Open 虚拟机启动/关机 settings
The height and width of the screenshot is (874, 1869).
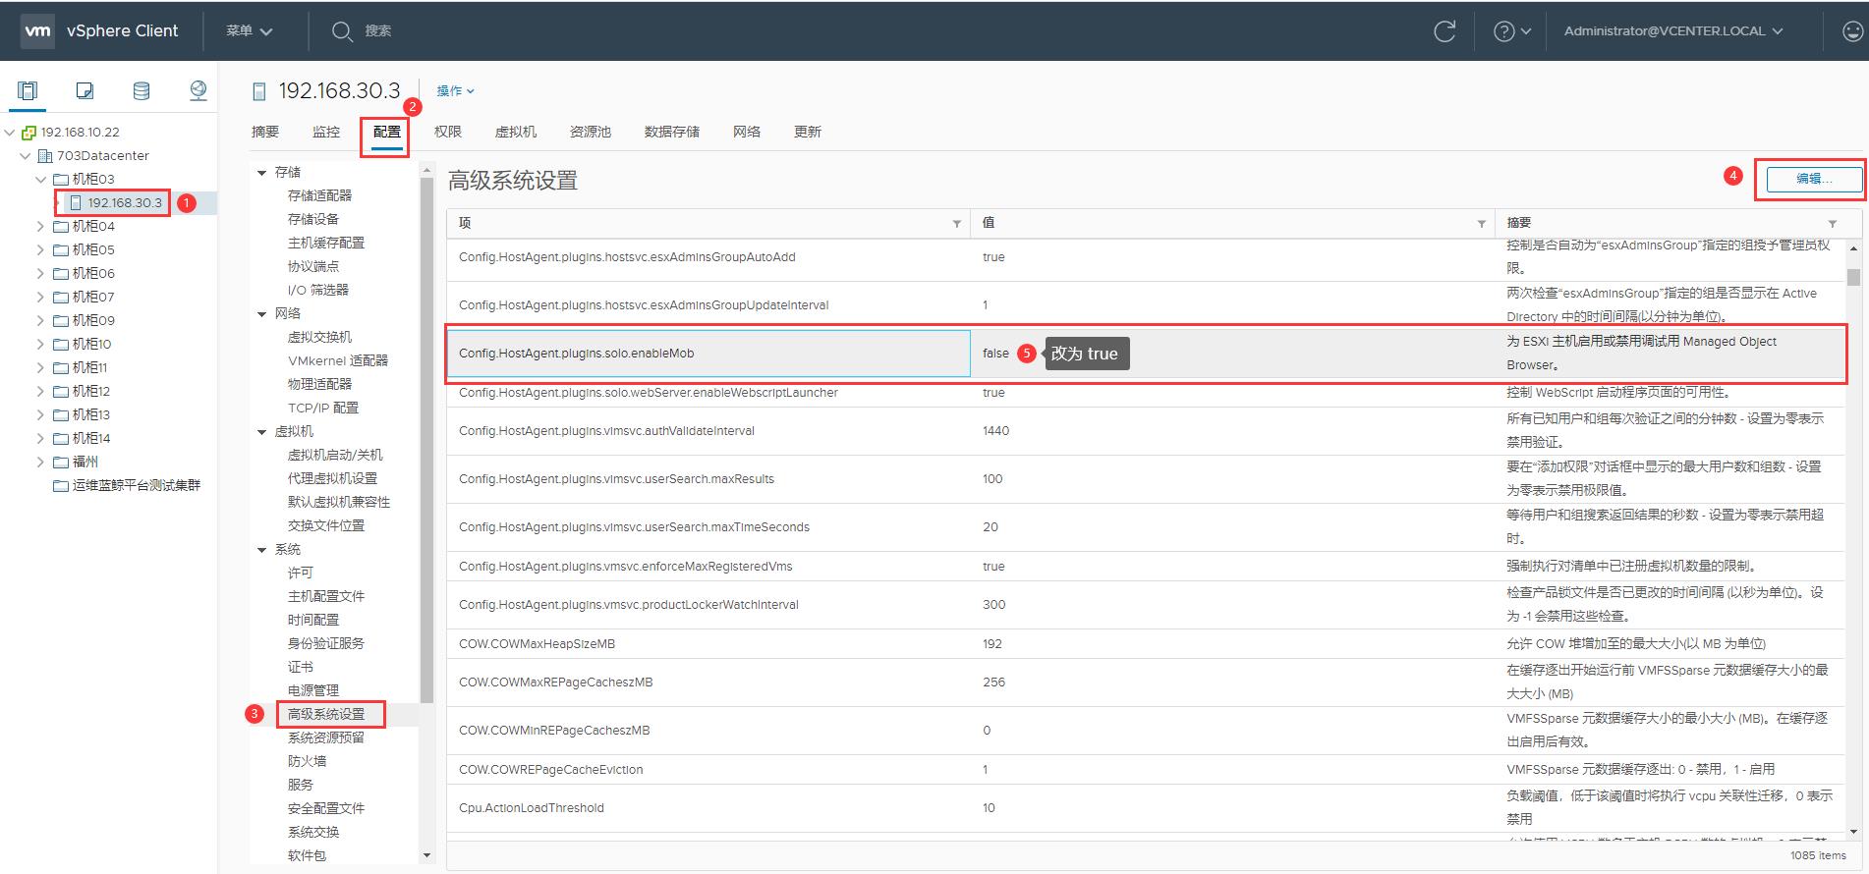pyautogui.click(x=335, y=455)
